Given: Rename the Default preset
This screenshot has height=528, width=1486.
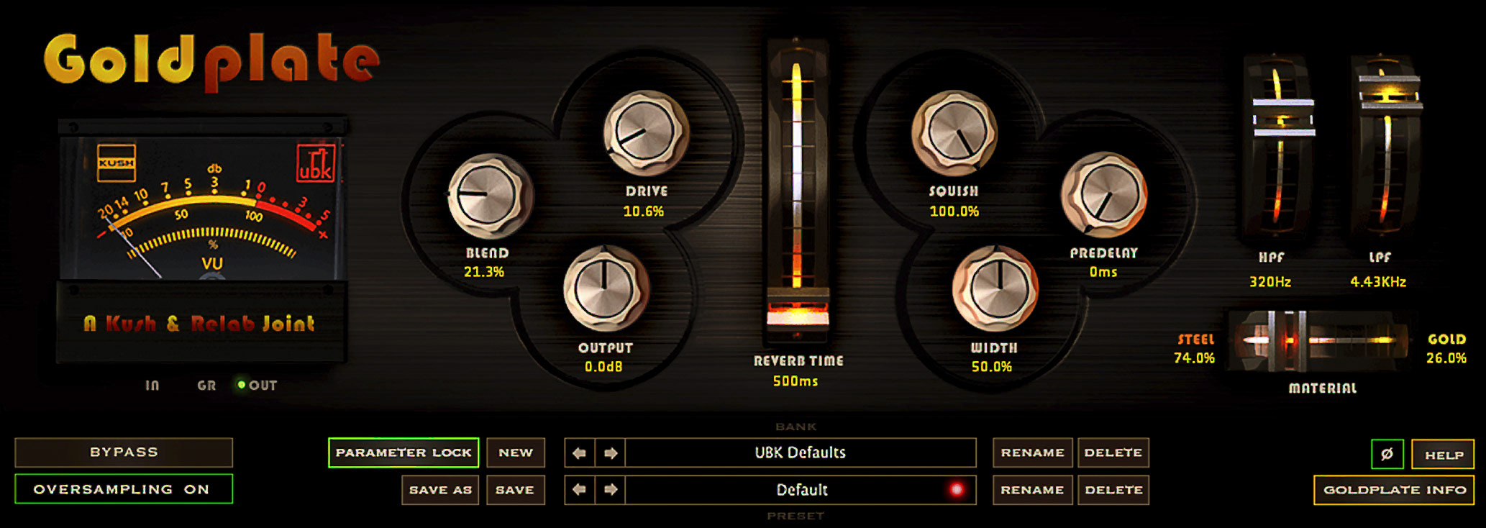Looking at the screenshot, I should pyautogui.click(x=1033, y=490).
